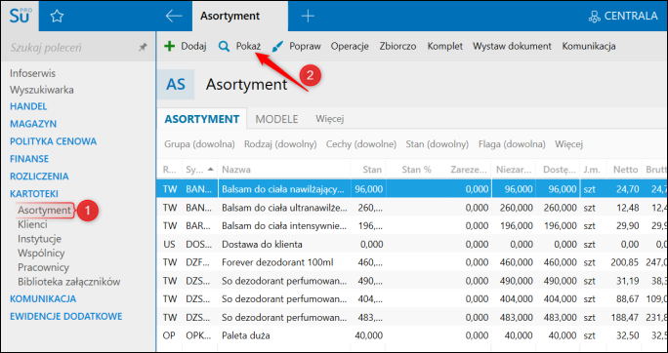Open Wyszukiwarka in sidebar
This screenshot has height=353, width=668.
point(42,90)
